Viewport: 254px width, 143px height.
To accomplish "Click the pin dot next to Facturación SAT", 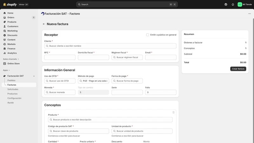I will 34,76.
